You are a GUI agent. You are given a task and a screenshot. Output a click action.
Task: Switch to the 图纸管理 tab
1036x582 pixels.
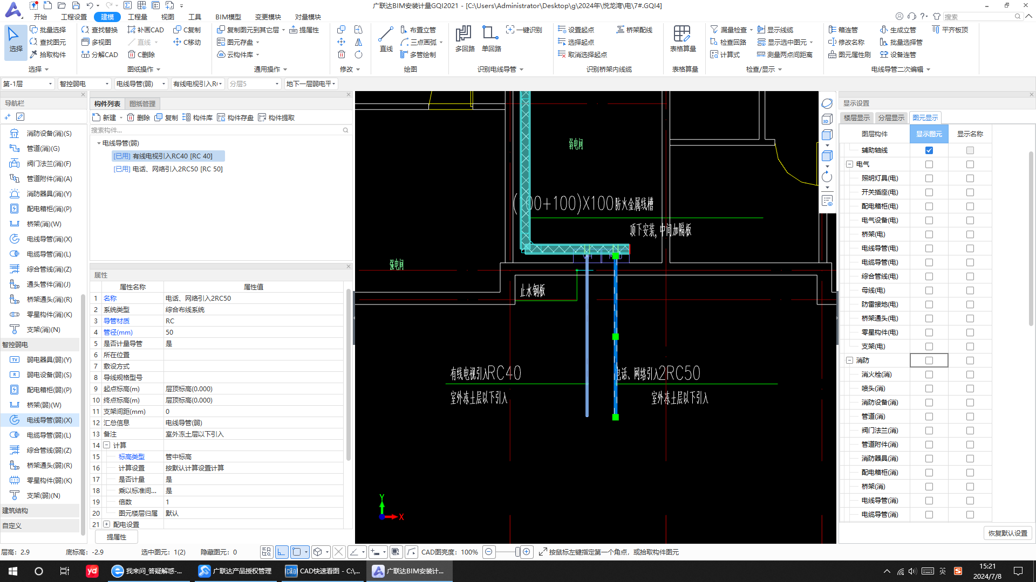pos(142,103)
